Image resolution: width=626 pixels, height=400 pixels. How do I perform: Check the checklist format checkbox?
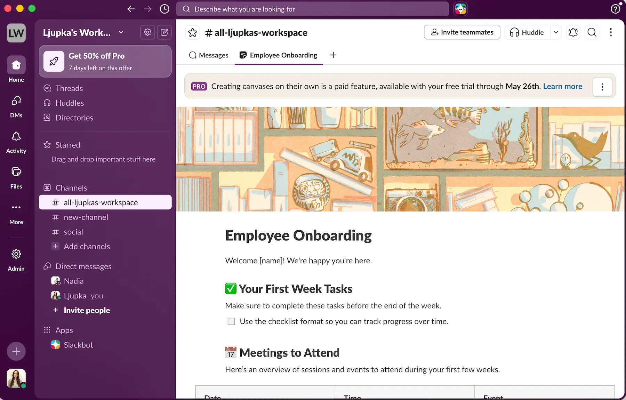pyautogui.click(x=231, y=321)
